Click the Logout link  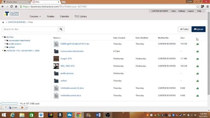[x=191, y=11]
